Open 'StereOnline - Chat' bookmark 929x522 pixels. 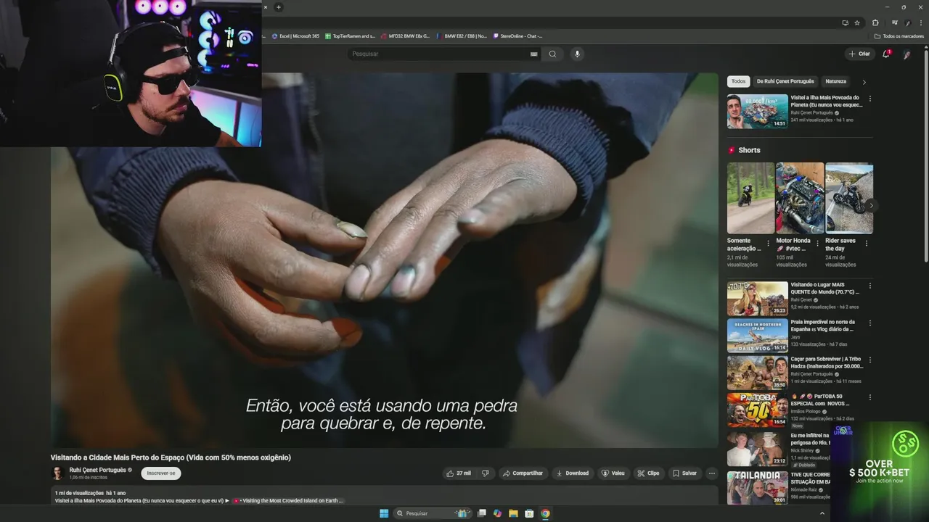[x=517, y=36]
